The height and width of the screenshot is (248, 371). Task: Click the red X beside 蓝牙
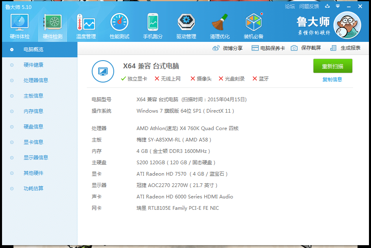pos(255,78)
